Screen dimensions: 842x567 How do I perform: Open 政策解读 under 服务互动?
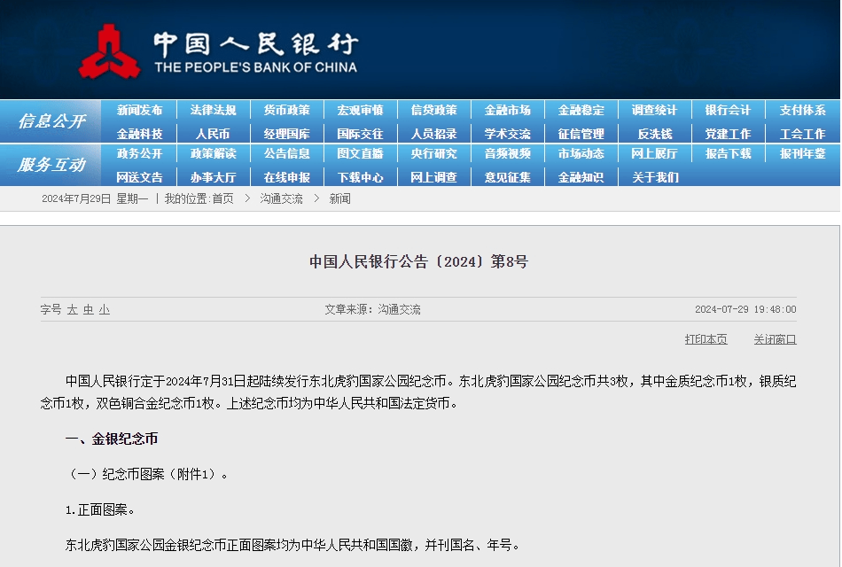click(214, 153)
